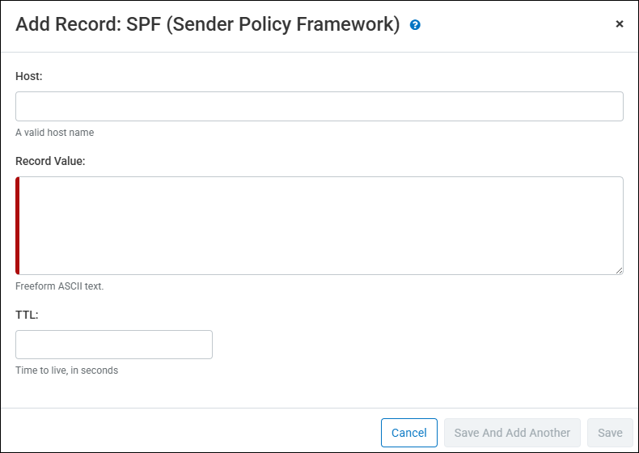
Task: Click the Record Value: label
Action: click(x=50, y=161)
